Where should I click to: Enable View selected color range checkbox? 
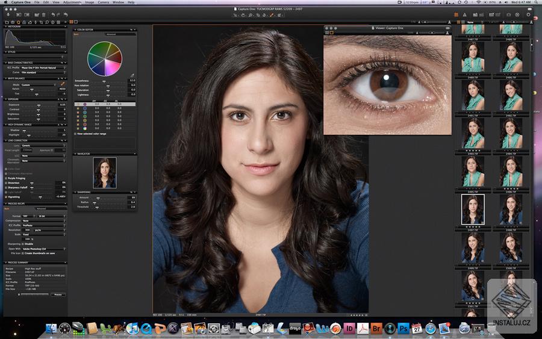[x=75, y=134]
